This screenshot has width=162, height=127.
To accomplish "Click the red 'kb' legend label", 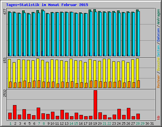I will click(159, 118).
